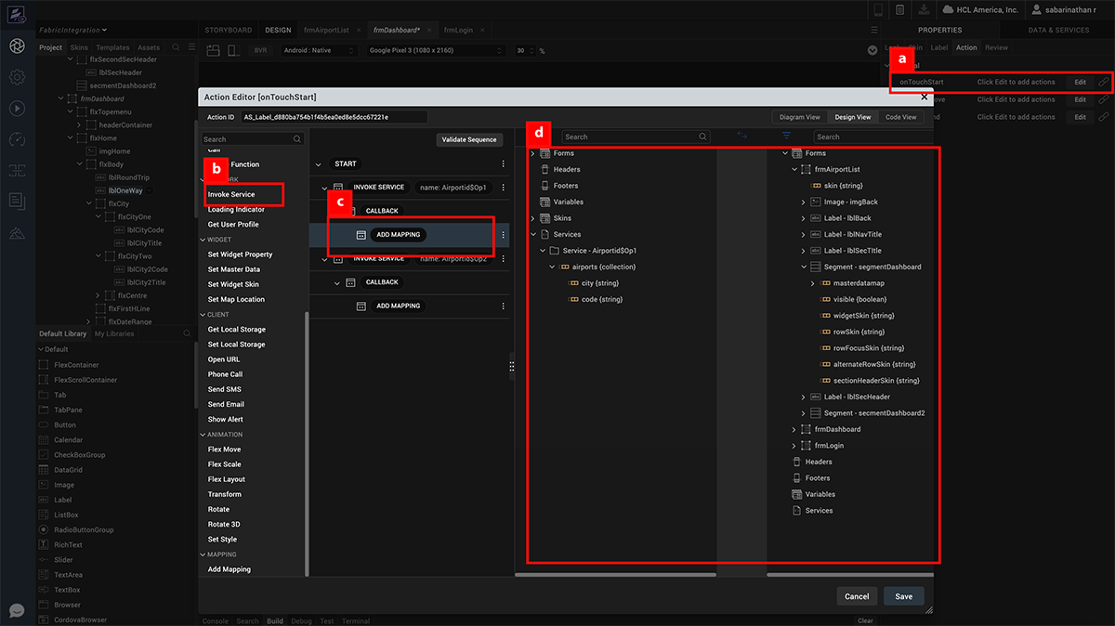
Task: Click the mapping arrows icon between the search boxes
Action: (x=741, y=136)
